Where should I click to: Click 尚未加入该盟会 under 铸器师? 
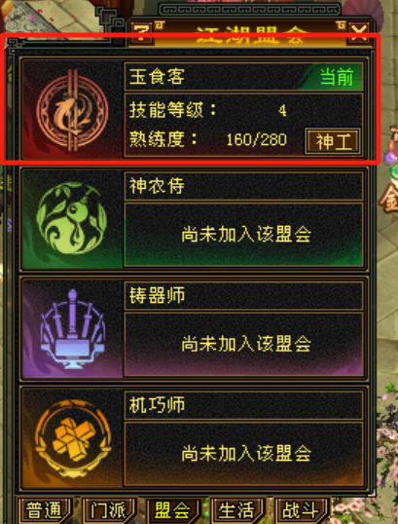coord(246,344)
